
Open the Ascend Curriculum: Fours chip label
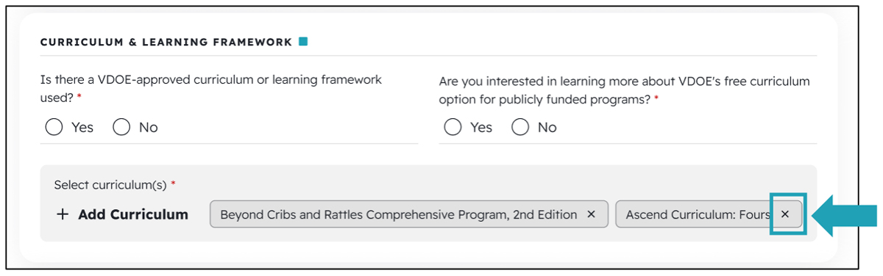point(698,214)
